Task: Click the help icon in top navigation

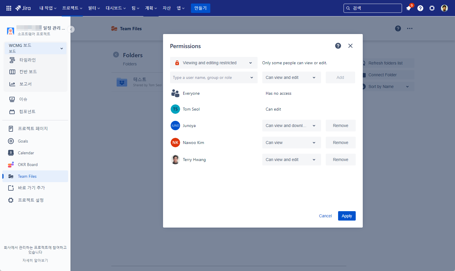Action: pyautogui.click(x=420, y=8)
